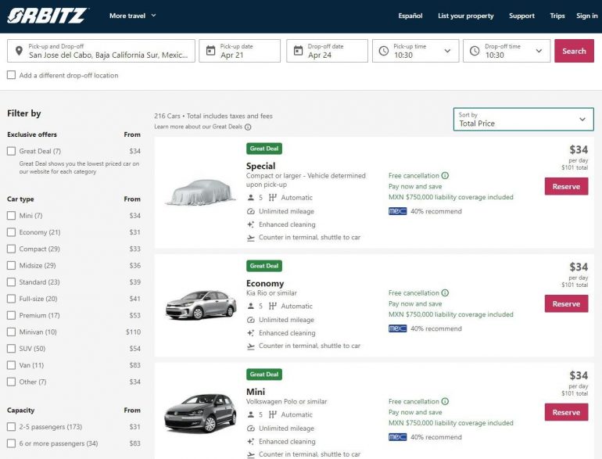Click the location pin icon in pick-up field
This screenshot has width=602, height=459.
(19, 52)
